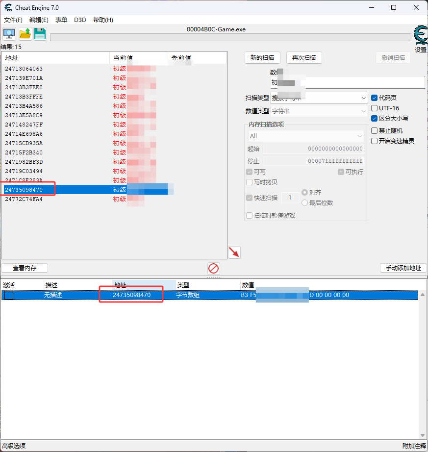Screen dimensions: 428x452
Task: Open the 扫描类型 dropdown
Action: click(x=319, y=98)
